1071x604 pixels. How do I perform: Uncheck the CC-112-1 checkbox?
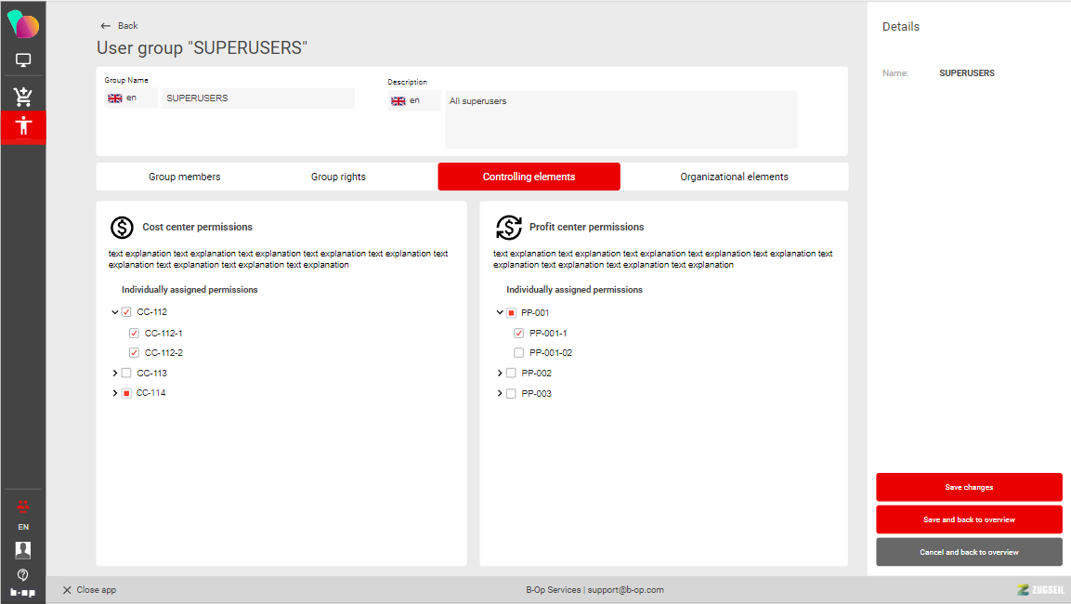tap(135, 334)
